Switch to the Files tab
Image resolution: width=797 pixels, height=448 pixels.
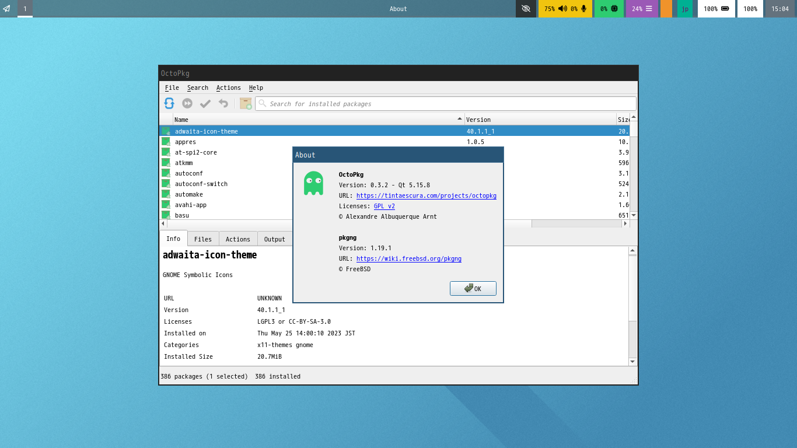tap(203, 239)
